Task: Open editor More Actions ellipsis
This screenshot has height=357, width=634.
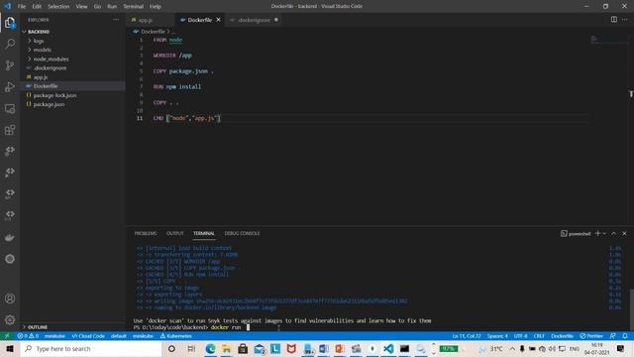Action: [625, 20]
